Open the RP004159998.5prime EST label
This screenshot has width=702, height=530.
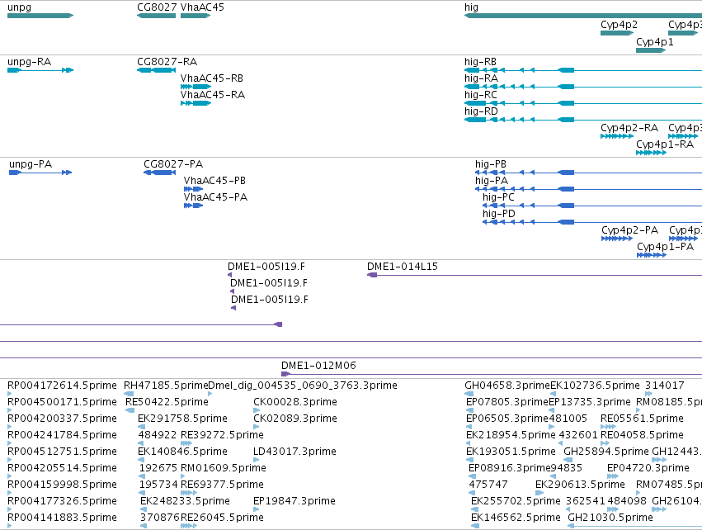(x=62, y=485)
